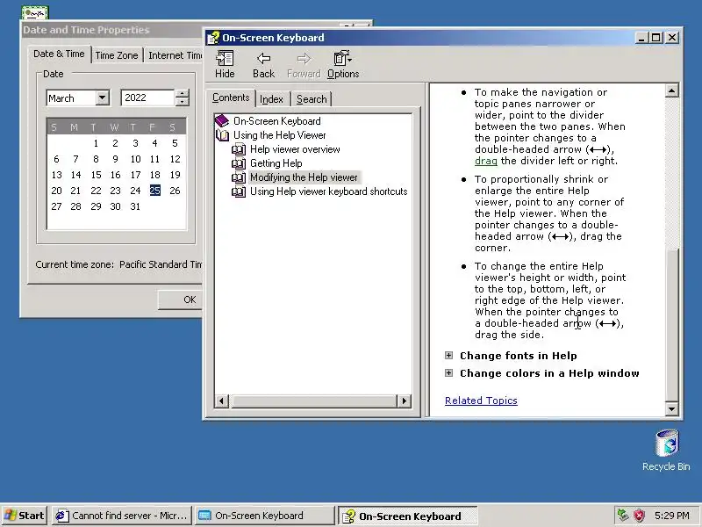Select day 28 in the calendar

point(76,206)
